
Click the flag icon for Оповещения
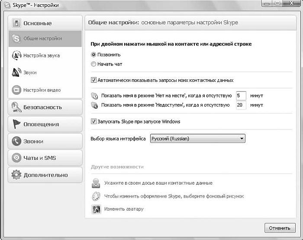[16, 124]
